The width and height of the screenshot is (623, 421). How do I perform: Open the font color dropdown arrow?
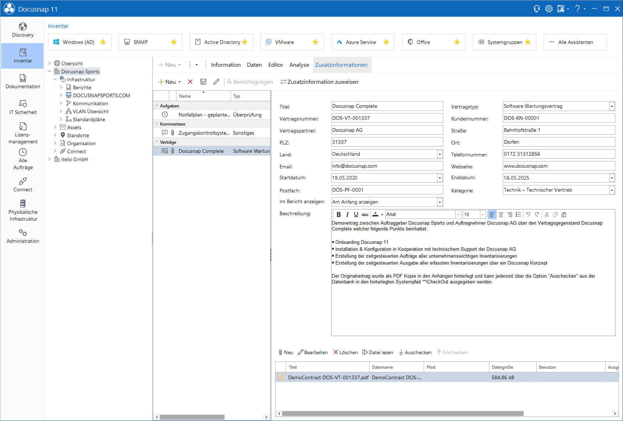(382, 214)
